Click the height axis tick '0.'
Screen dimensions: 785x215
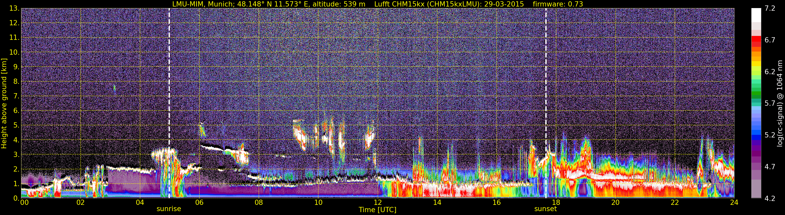pyautogui.click(x=16, y=198)
